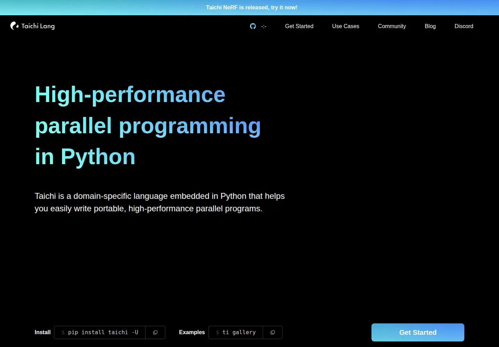Open the GitHub repository icon
The image size is (499, 347).
(x=253, y=26)
